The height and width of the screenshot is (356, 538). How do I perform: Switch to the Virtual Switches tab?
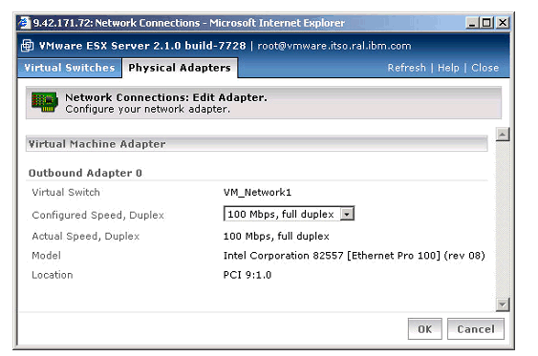70,68
